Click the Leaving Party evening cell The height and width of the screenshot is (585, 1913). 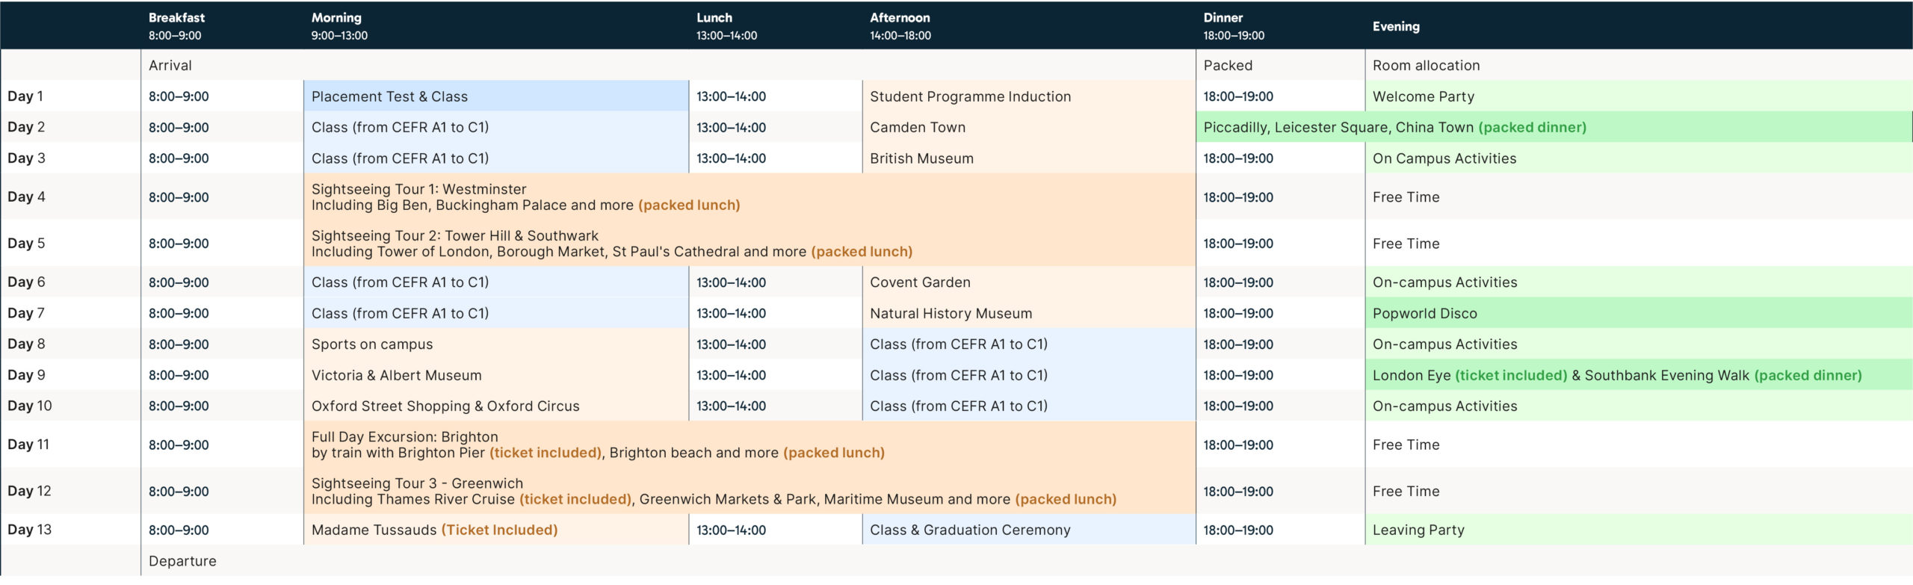[x=1418, y=530]
